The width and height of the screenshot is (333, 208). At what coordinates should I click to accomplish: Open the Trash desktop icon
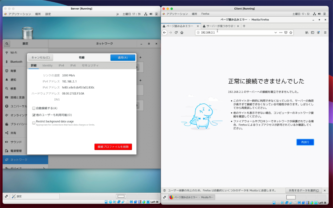click(27, 33)
